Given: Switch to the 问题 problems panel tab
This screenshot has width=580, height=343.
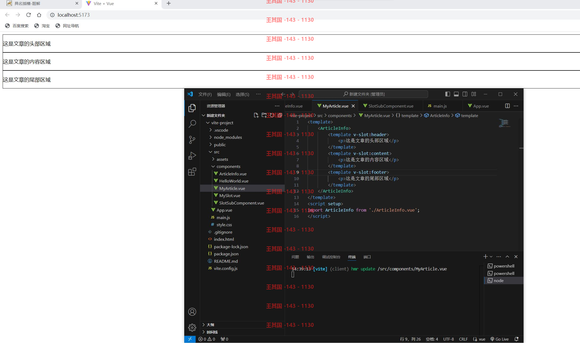Looking at the screenshot, I should 295,257.
